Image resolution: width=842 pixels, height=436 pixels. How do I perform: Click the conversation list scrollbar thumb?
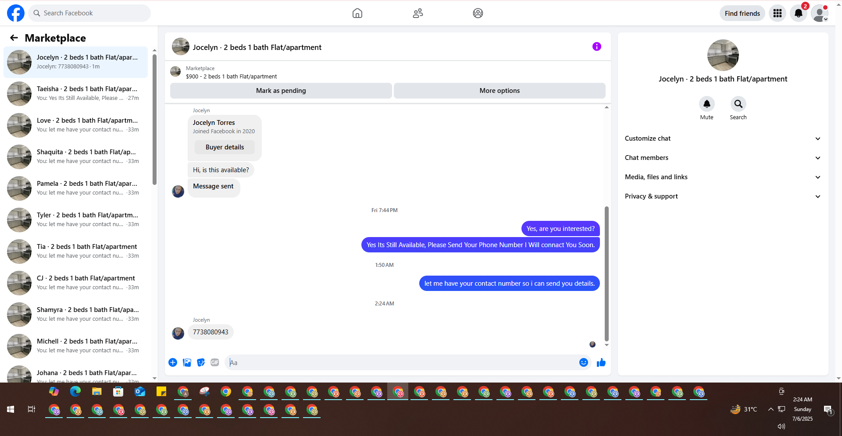click(154, 119)
